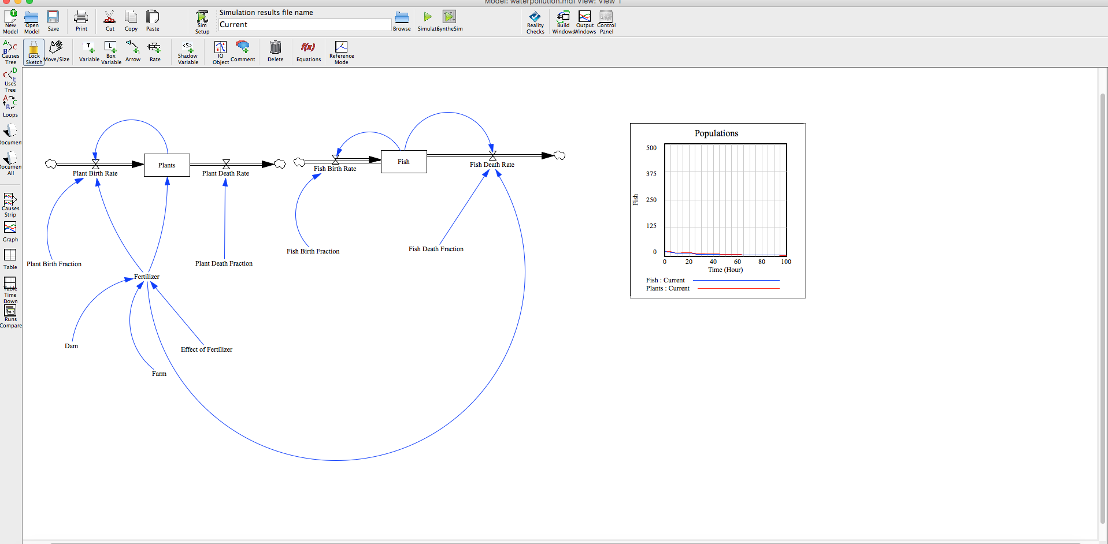
Task: Run the simulation with Simulate
Action: click(428, 21)
